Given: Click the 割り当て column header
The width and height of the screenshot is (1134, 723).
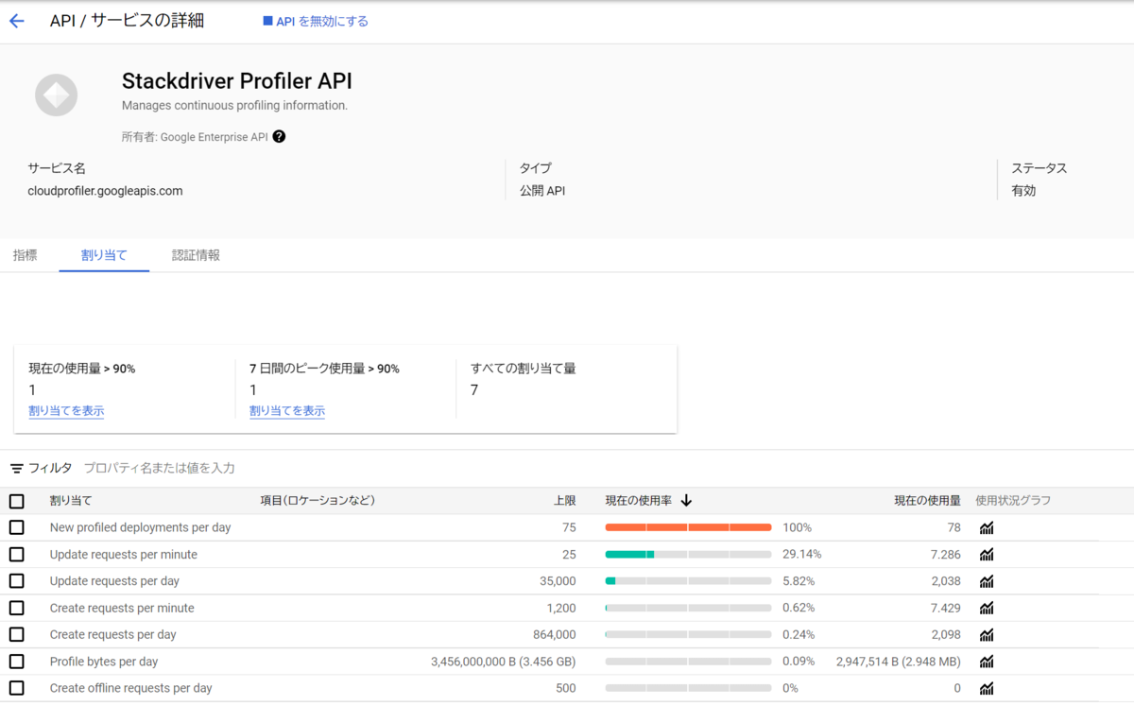Looking at the screenshot, I should pyautogui.click(x=71, y=501).
